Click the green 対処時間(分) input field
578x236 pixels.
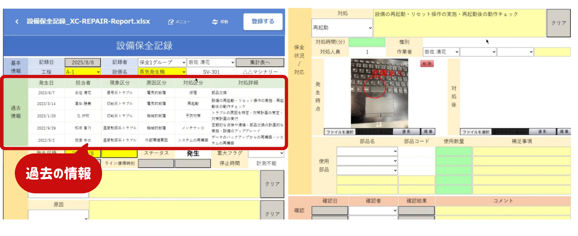pos(367,42)
